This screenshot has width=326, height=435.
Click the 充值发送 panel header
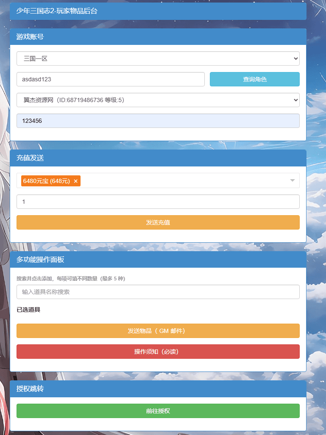(158, 158)
